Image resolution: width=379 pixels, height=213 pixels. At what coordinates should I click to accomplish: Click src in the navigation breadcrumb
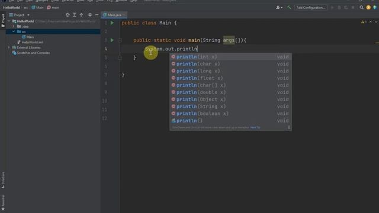pos(25,8)
